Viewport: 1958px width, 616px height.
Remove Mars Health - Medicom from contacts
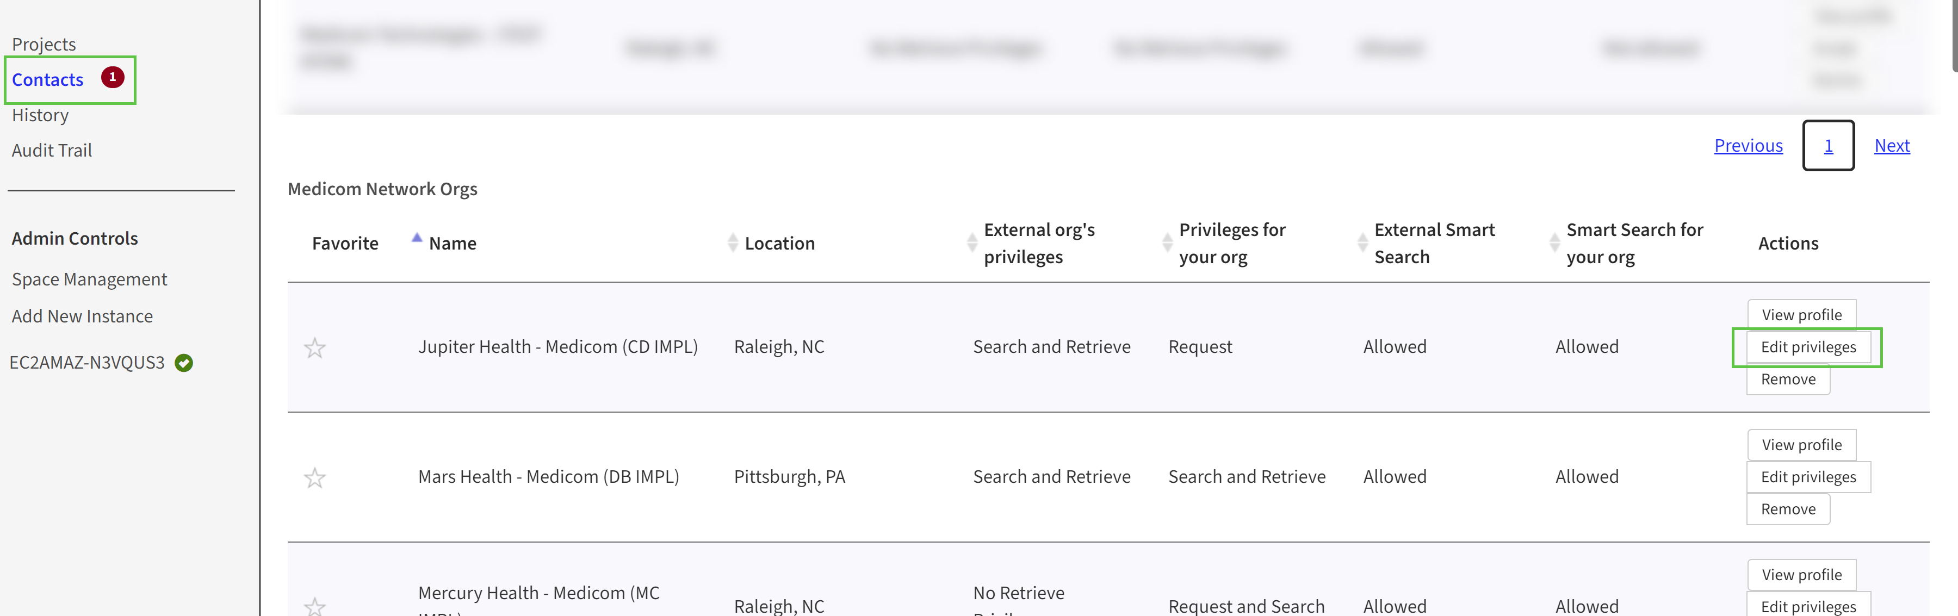point(1788,509)
